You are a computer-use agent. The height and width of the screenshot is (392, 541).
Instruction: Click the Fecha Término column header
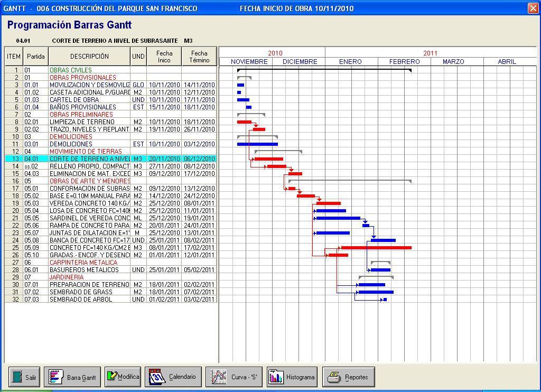click(199, 57)
